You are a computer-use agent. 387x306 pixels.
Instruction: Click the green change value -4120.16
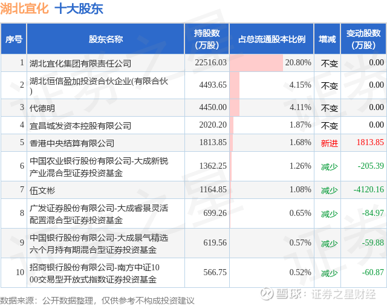pyautogui.click(x=369, y=189)
